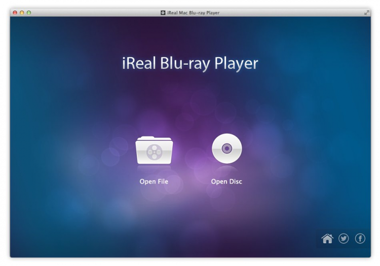Click the Open File folder icon
The image size is (380, 266).
pos(154,150)
